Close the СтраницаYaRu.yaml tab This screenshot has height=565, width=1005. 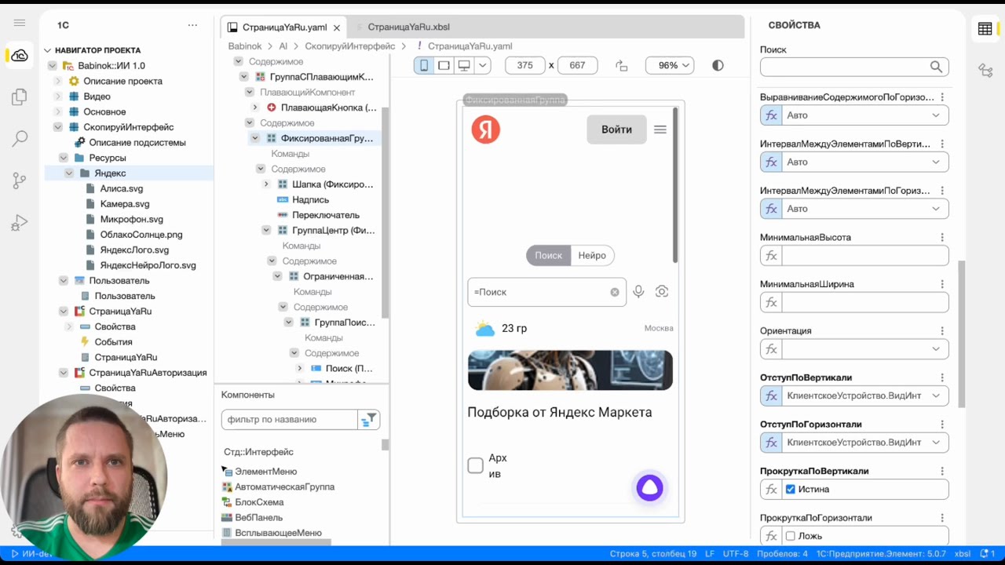tap(336, 27)
